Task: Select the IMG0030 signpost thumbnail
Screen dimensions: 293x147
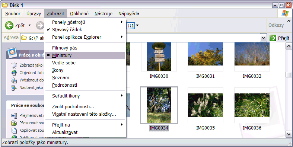Action: [159, 57]
